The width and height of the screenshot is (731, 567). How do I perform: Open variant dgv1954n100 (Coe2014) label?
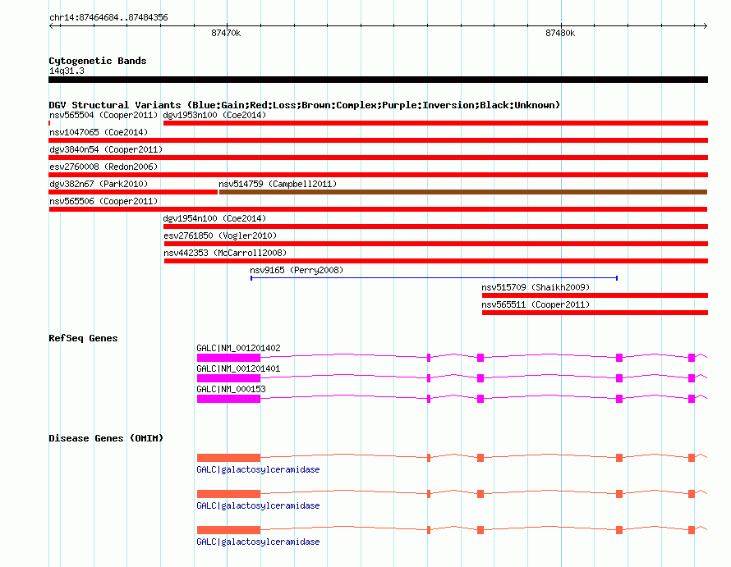pos(214,218)
